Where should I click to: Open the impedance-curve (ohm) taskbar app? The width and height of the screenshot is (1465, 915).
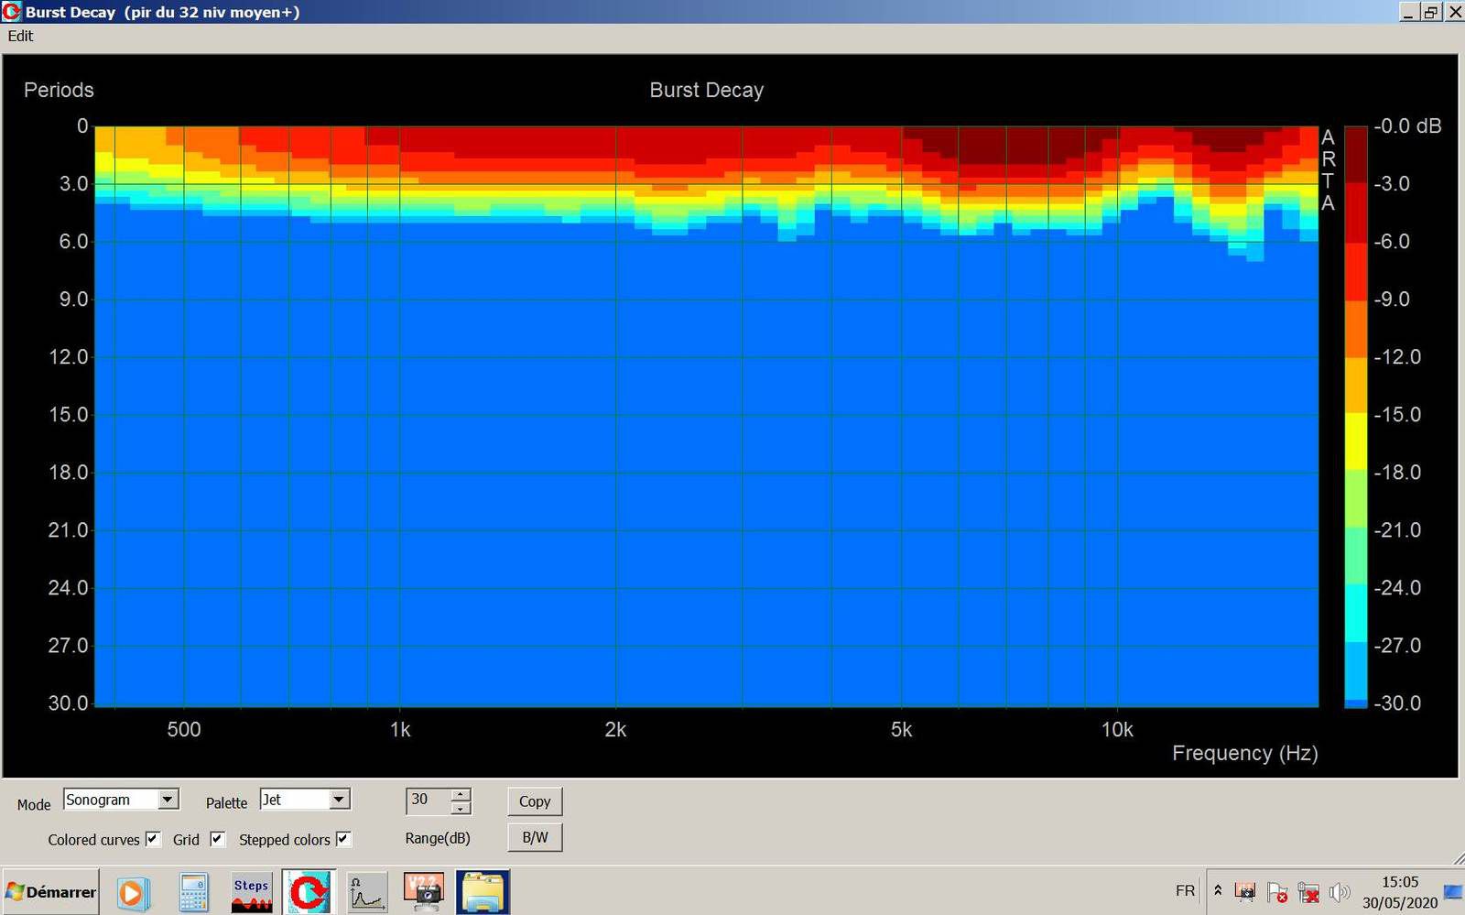click(x=366, y=892)
